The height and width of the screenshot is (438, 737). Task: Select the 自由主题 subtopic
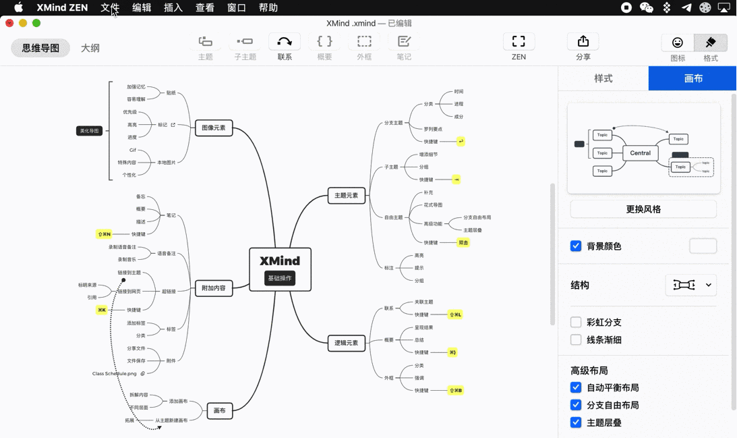point(393,217)
